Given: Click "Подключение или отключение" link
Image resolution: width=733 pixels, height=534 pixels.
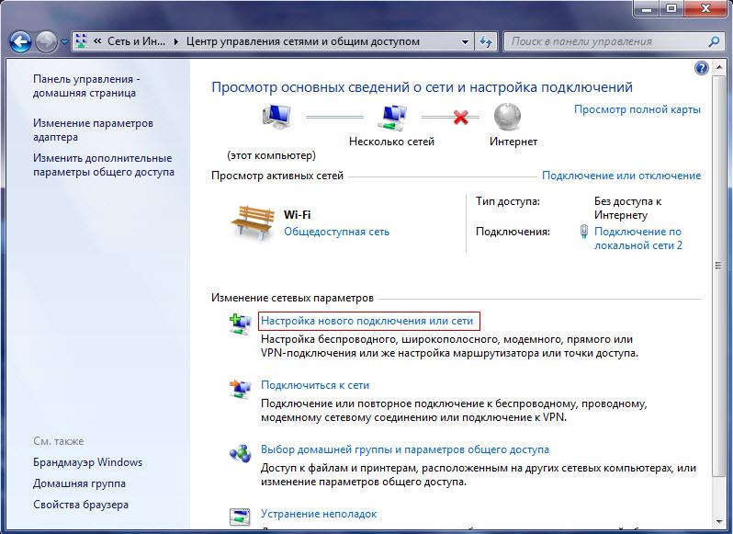Looking at the screenshot, I should point(621,176).
